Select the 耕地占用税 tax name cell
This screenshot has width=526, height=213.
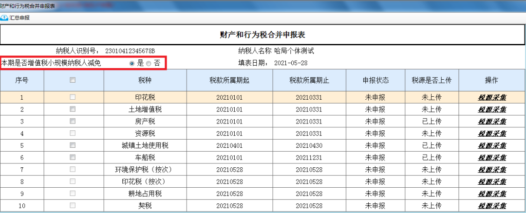point(145,194)
